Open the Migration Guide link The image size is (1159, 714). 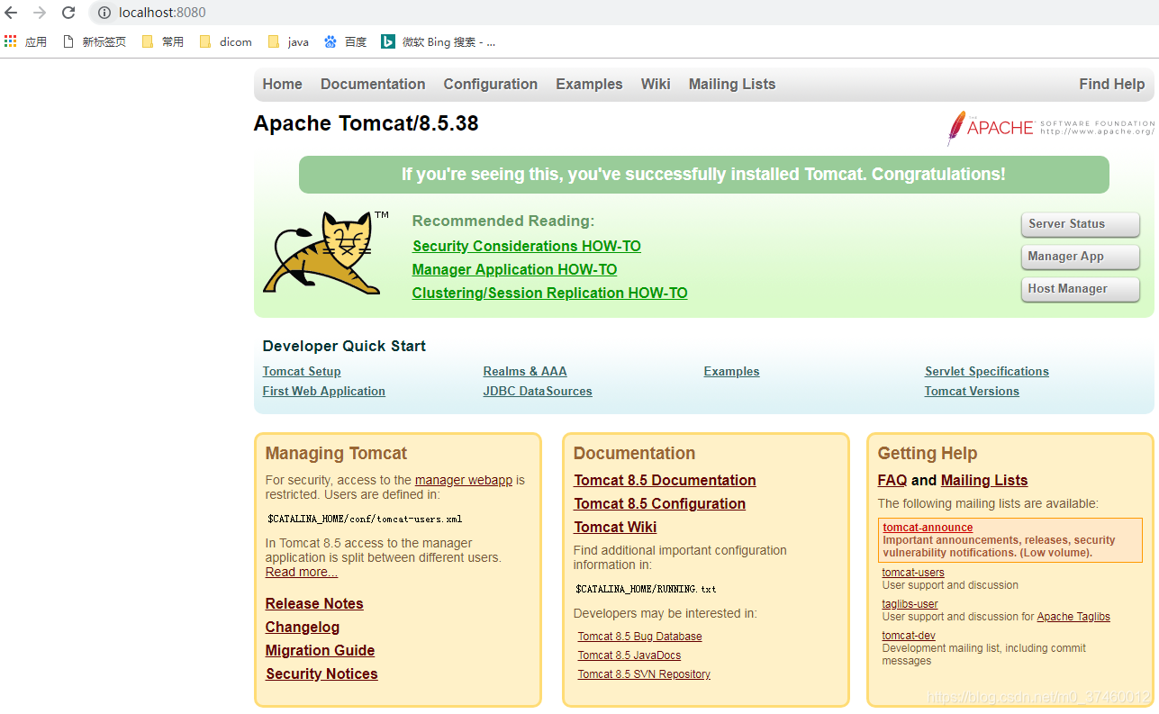[320, 650]
